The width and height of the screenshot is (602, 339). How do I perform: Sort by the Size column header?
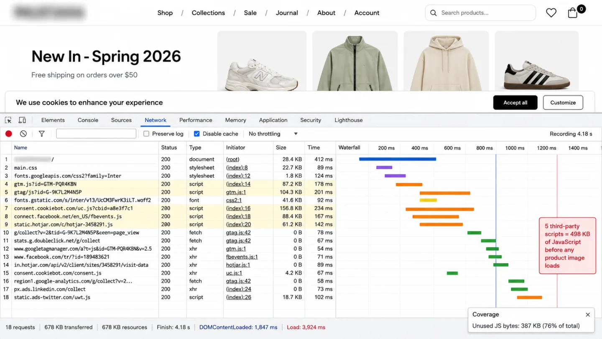point(281,148)
